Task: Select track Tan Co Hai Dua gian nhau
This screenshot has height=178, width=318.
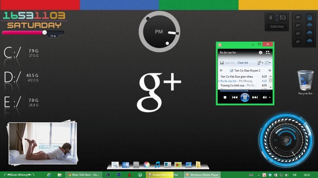Action: point(243,76)
